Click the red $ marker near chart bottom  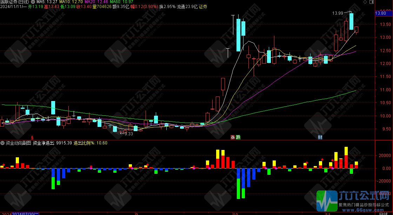(33, 137)
